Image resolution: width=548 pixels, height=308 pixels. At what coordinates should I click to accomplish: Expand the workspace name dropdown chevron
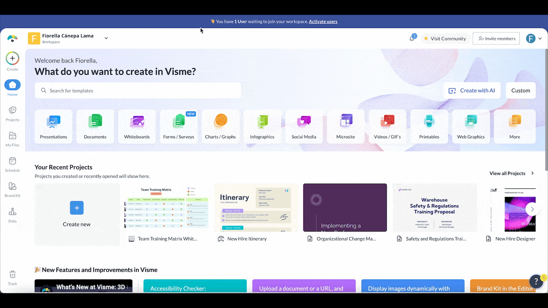(x=106, y=38)
